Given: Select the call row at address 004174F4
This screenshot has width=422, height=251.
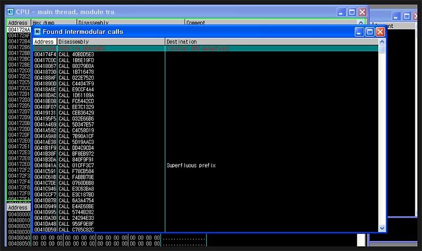Looking at the screenshot, I should [x=206, y=55].
